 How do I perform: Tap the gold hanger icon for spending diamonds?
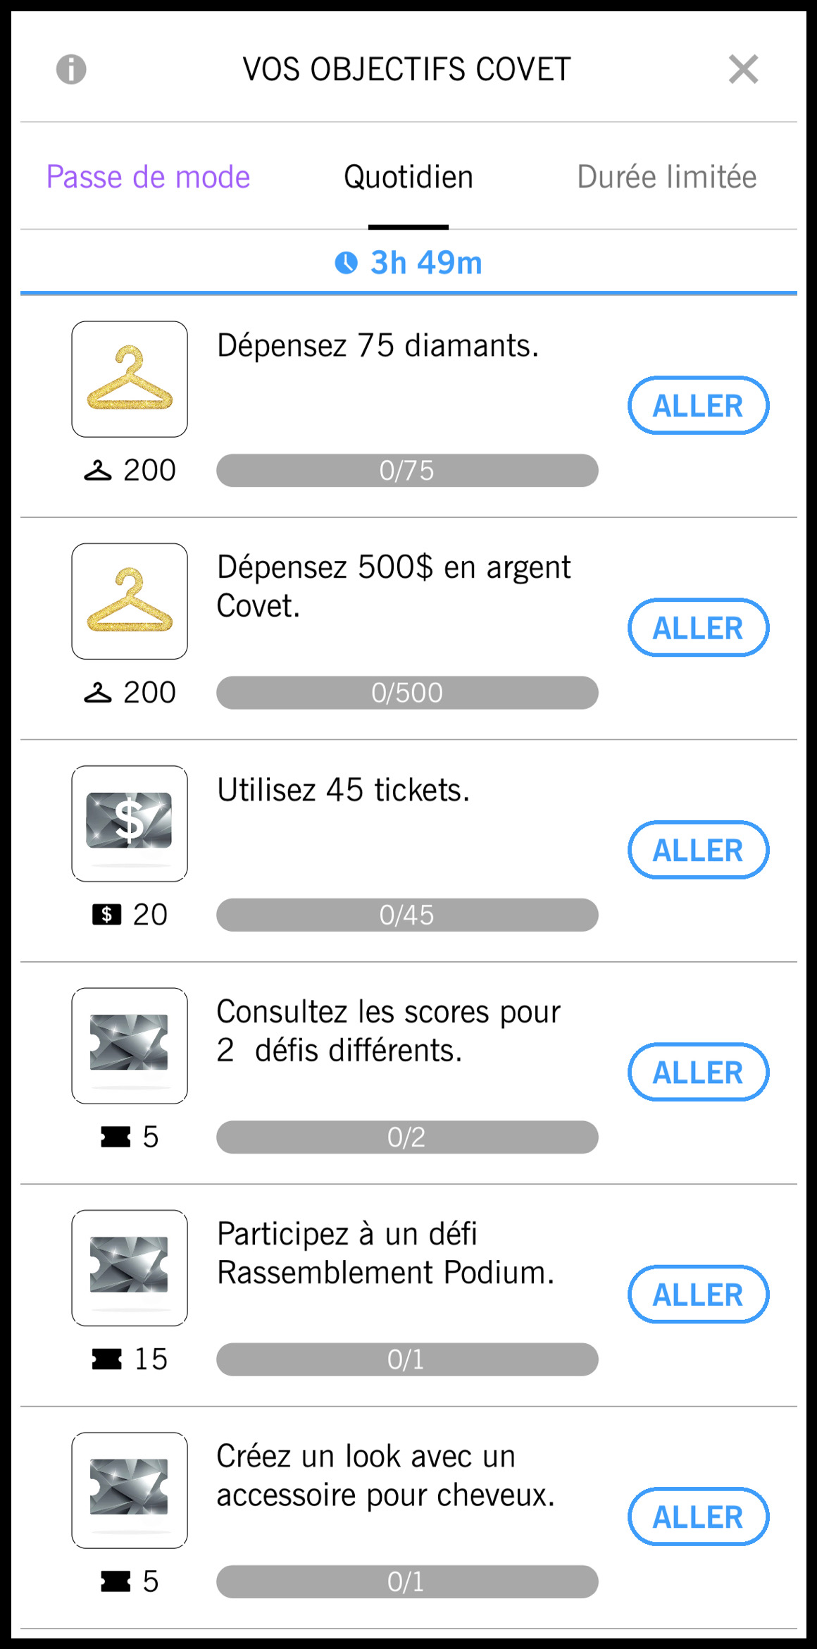130,379
